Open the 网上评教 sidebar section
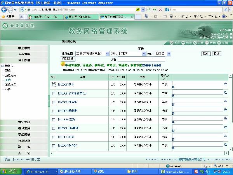The height and width of the screenshot is (175, 233). 24,141
